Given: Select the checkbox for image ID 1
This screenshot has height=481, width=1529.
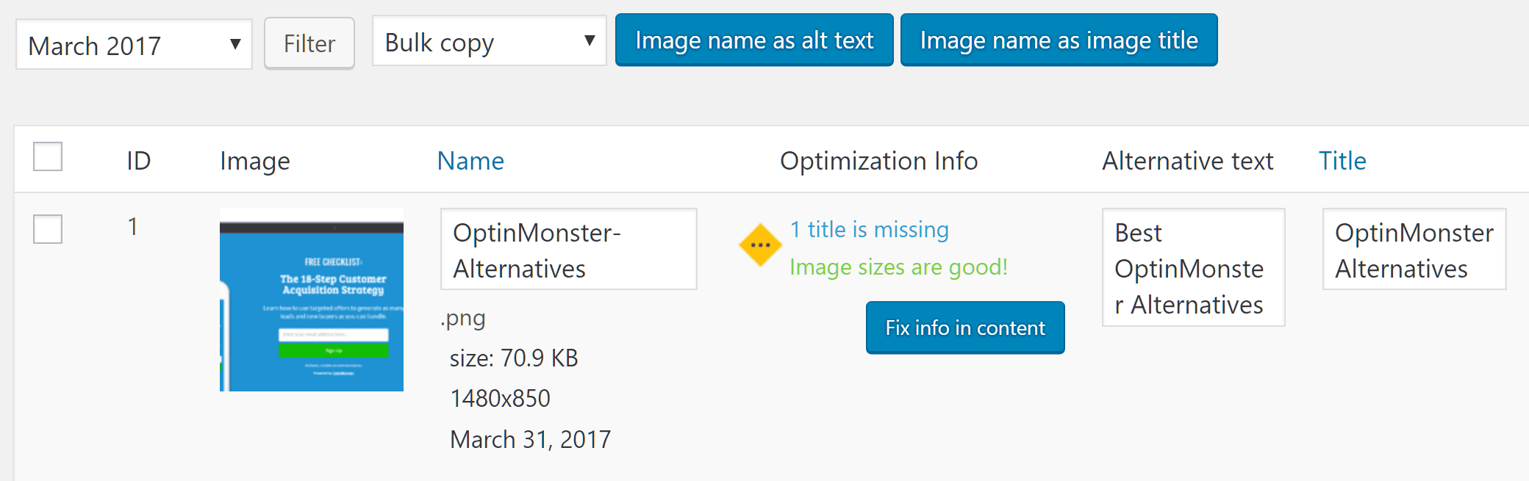Looking at the screenshot, I should click(x=47, y=230).
